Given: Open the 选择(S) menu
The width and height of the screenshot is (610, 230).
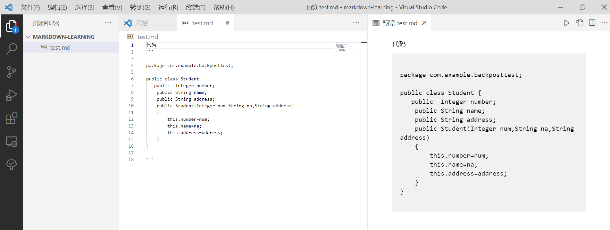Looking at the screenshot, I should 85,7.
